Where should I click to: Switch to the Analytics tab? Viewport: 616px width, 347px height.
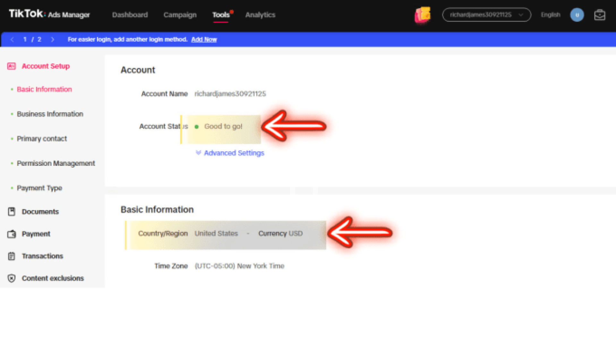coord(260,15)
